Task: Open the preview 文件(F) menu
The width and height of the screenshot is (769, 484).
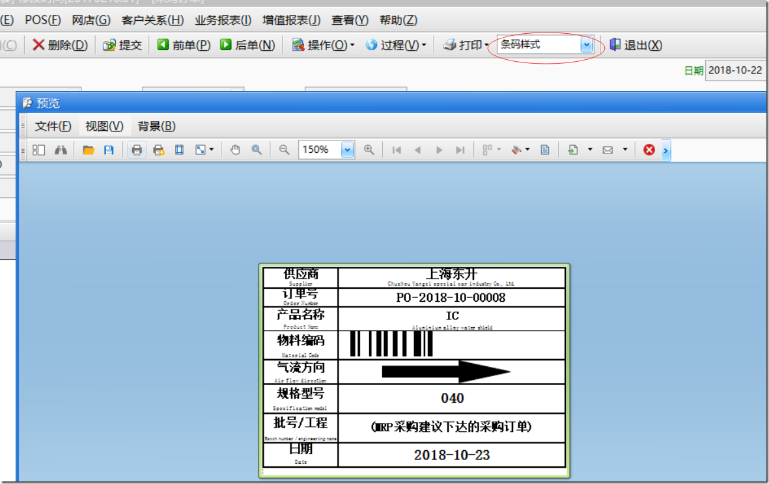Action: click(x=53, y=126)
